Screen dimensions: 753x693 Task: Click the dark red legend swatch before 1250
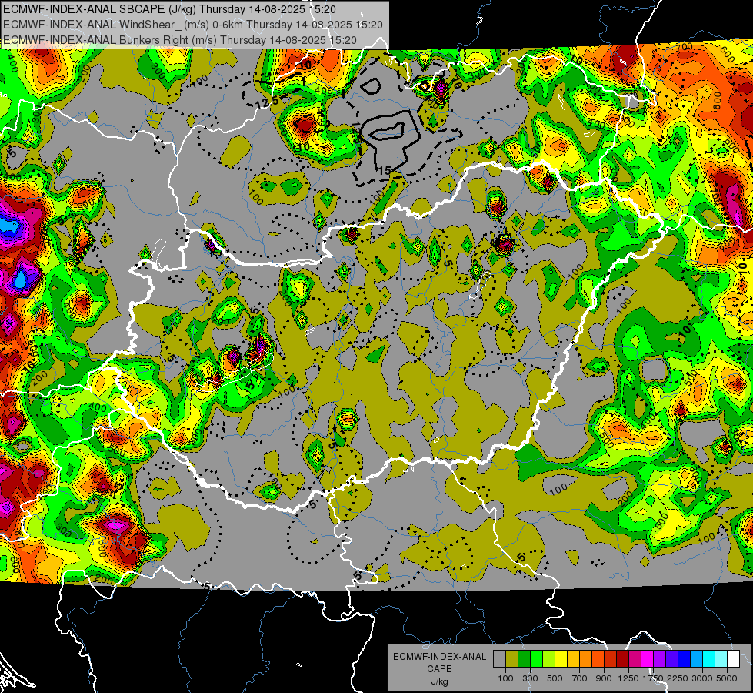pos(623,659)
